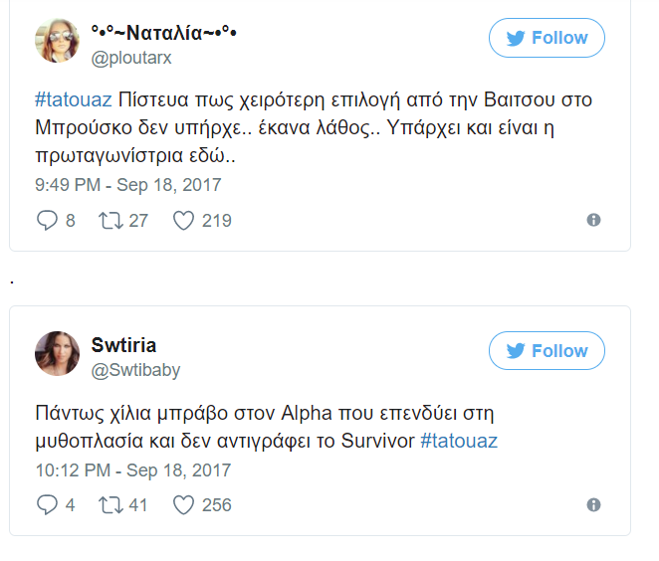The image size is (659, 561).
Task: Open the @ploutarx handle link
Action: tap(131, 58)
